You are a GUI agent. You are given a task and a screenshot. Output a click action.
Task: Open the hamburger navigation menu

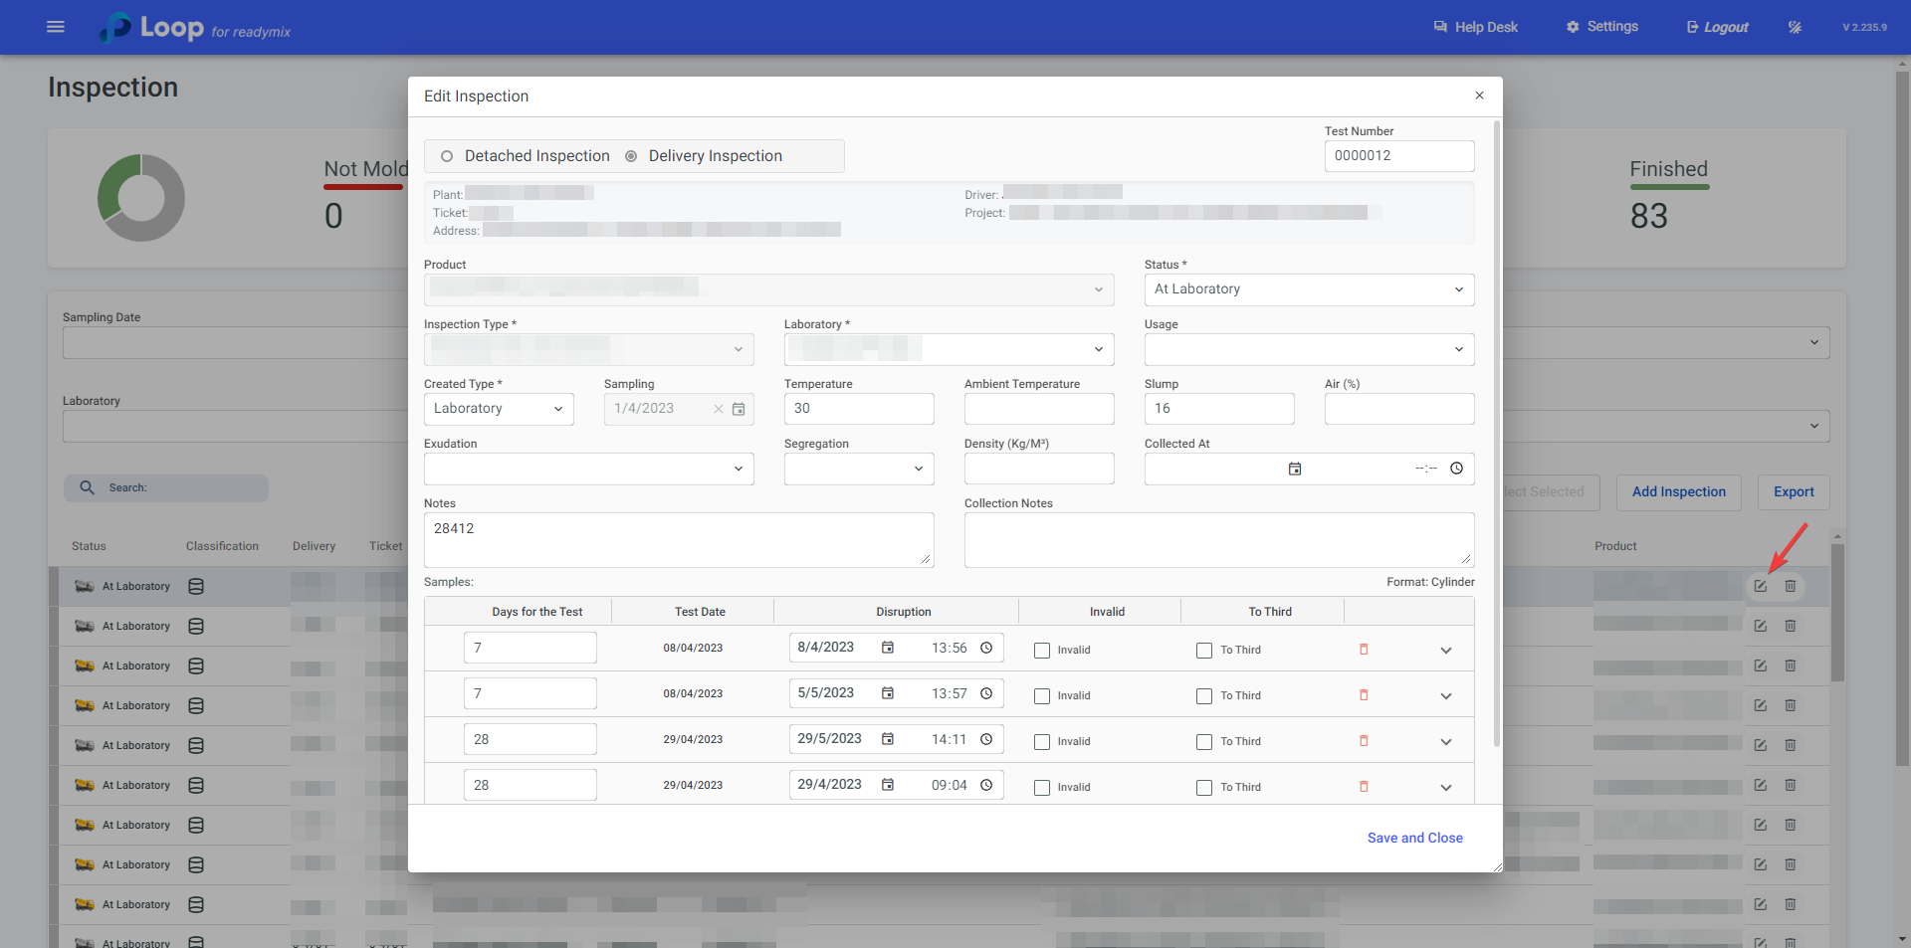(x=56, y=27)
